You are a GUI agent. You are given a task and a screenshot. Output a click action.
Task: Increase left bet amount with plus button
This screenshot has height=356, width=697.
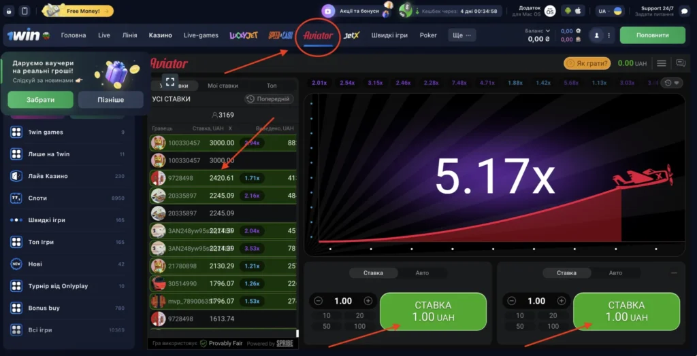point(368,301)
